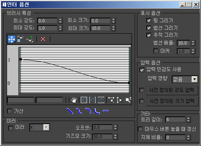Open the mirror axis X dropdown
The width and height of the screenshot is (201, 146).
46,127
